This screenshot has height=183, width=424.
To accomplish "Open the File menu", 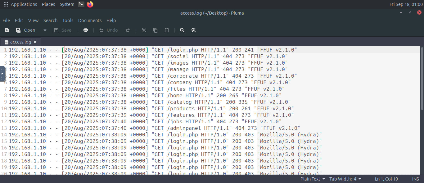I will [x=6, y=21].
